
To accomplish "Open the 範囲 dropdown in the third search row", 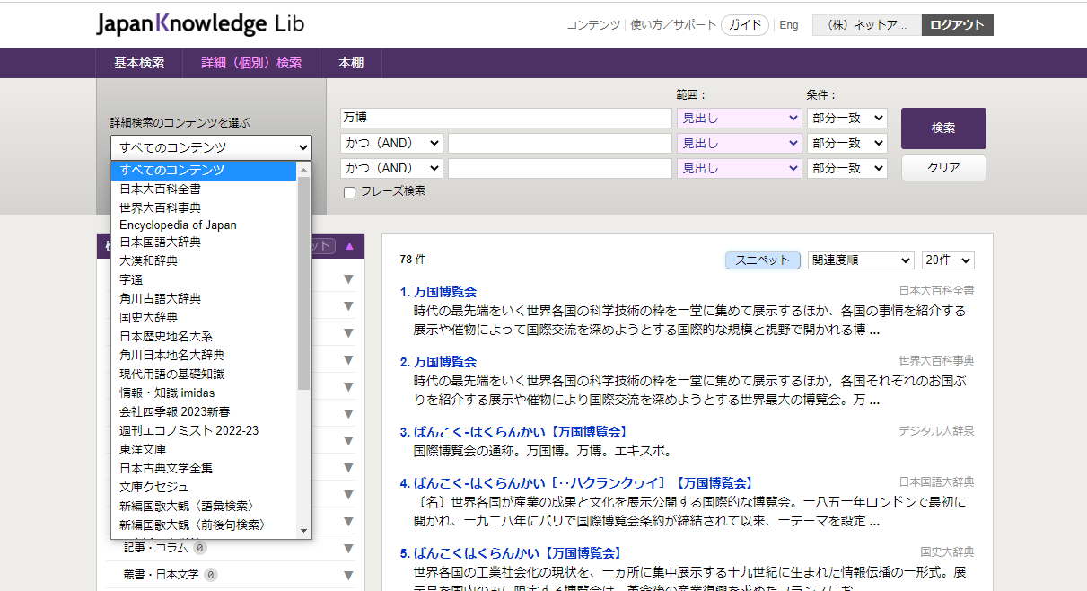I will point(739,168).
